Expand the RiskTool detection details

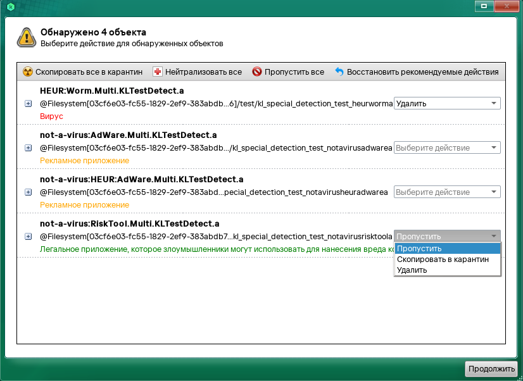point(28,237)
